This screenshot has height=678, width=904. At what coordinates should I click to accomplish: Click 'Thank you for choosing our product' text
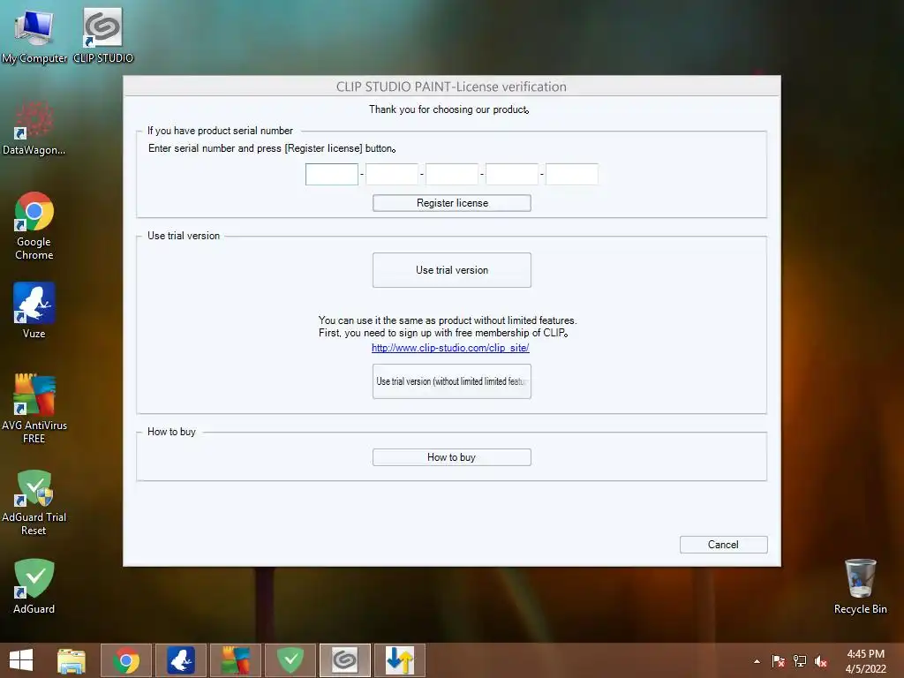[449, 109]
